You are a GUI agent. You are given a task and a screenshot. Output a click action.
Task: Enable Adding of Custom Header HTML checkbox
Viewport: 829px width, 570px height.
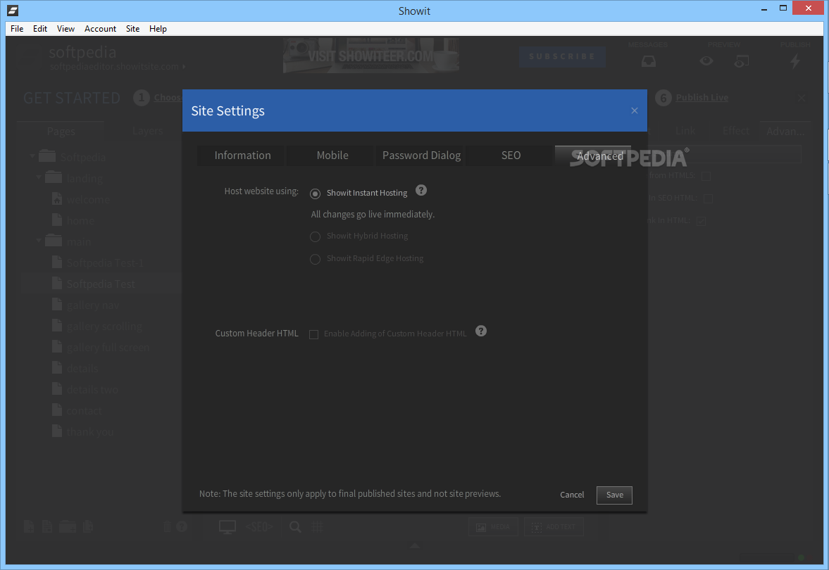[x=313, y=334]
